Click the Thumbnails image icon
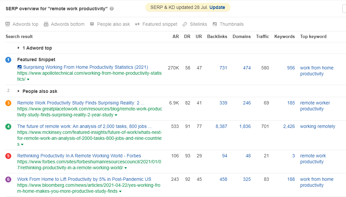The height and width of the screenshot is (197, 346). point(215,24)
